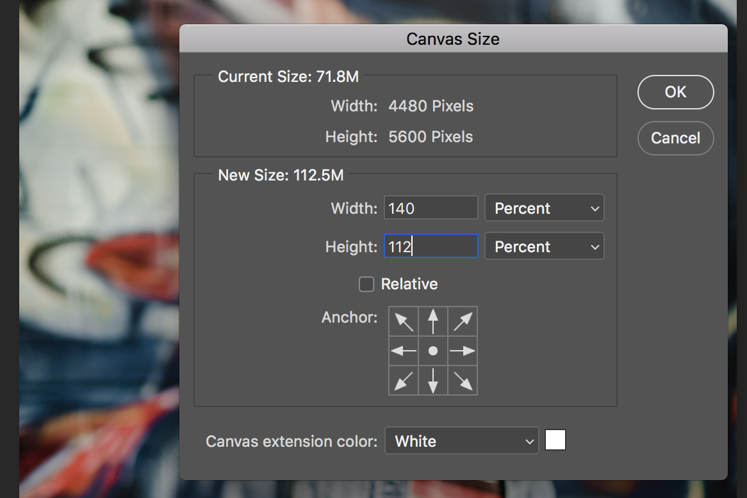747x498 pixels.
Task: Click the center anchor point
Action: 433,351
